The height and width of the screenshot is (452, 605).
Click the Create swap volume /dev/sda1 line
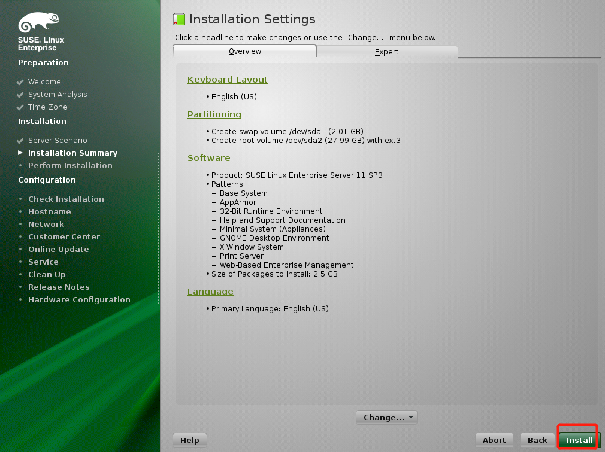(288, 132)
